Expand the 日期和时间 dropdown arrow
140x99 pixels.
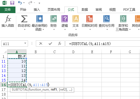coord(90,29)
